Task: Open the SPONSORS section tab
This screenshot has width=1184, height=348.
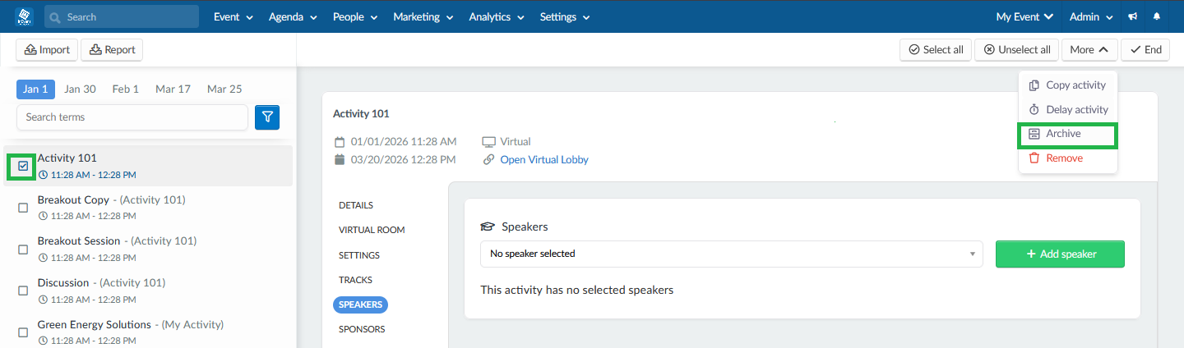Action: 362,329
